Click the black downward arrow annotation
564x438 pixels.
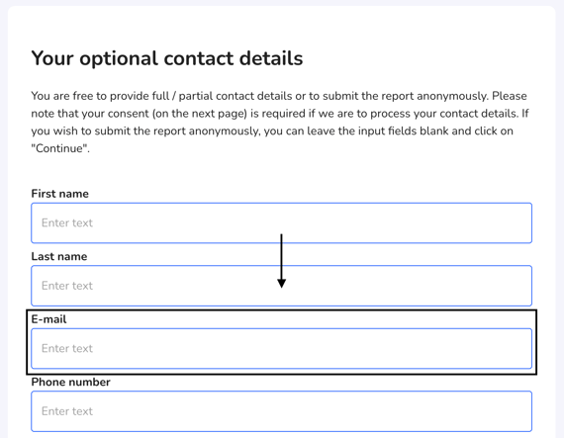click(282, 261)
